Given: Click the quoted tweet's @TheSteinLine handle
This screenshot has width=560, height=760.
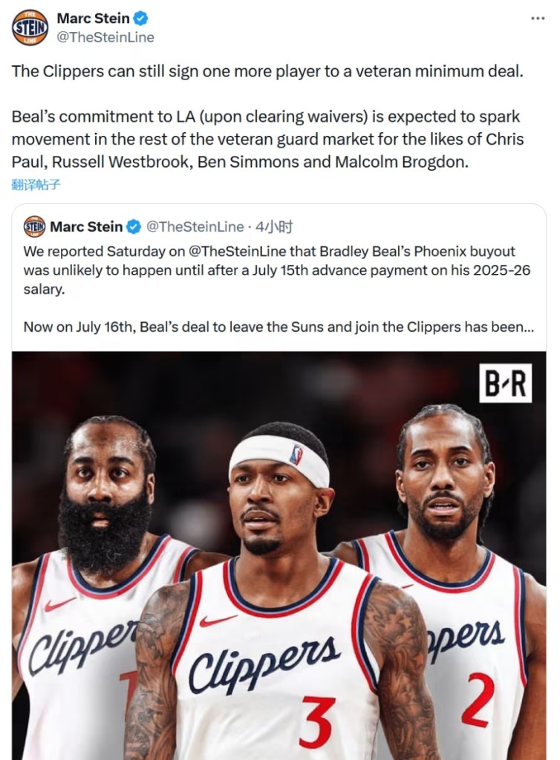Looking at the screenshot, I should pos(195,227).
